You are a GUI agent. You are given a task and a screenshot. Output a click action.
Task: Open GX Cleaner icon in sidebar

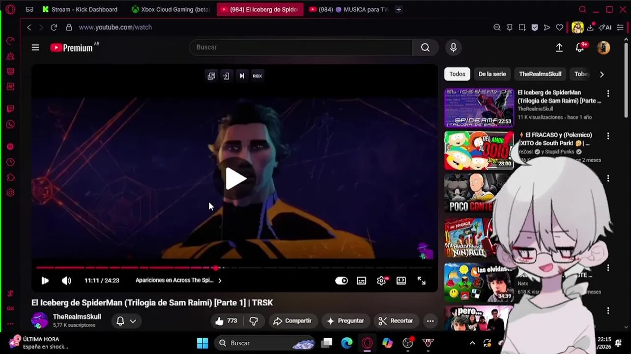[x=10, y=56]
